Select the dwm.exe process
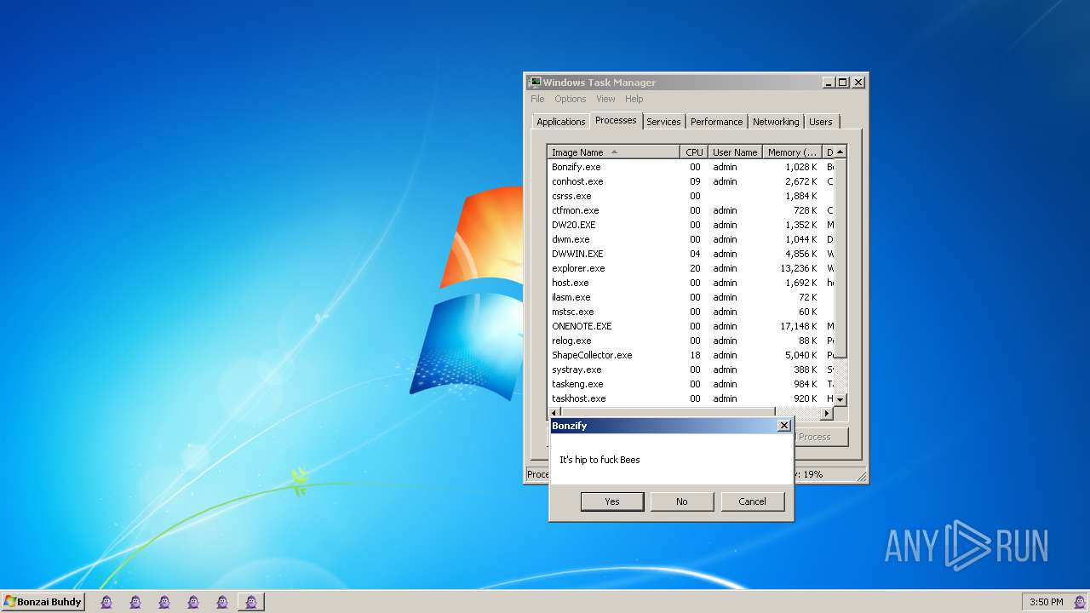This screenshot has width=1090, height=613. tap(690, 239)
